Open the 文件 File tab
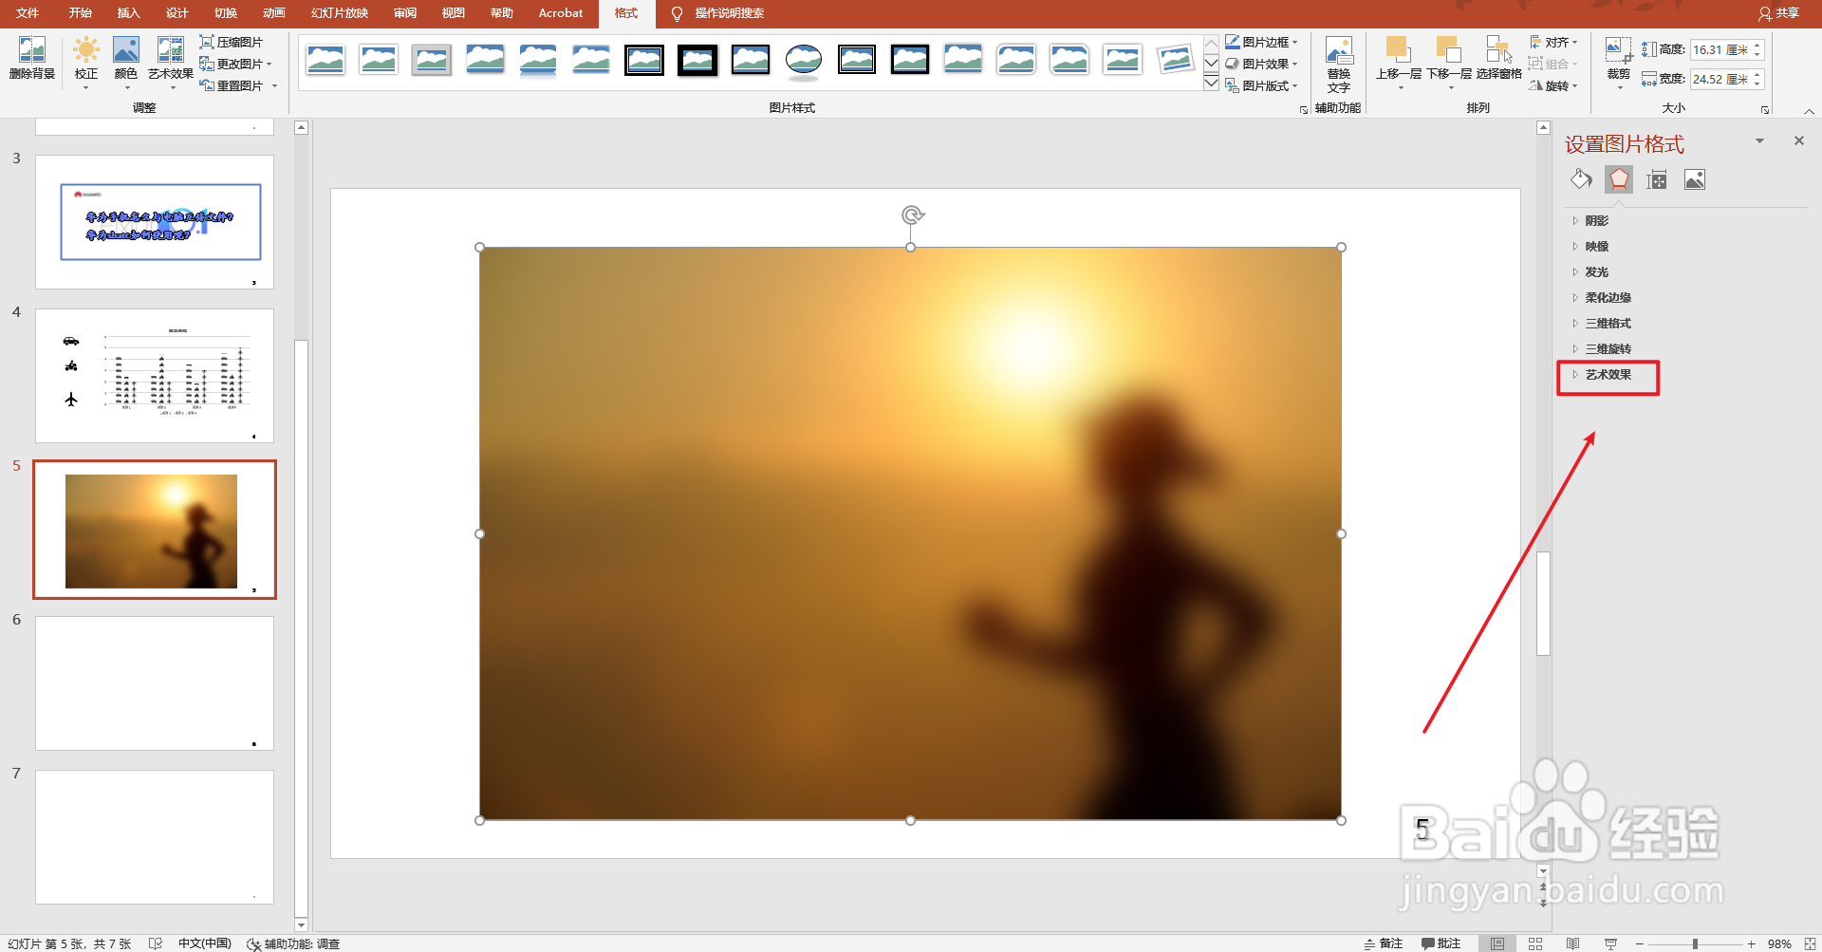Viewport: 1822px width, 952px height. 28,13
